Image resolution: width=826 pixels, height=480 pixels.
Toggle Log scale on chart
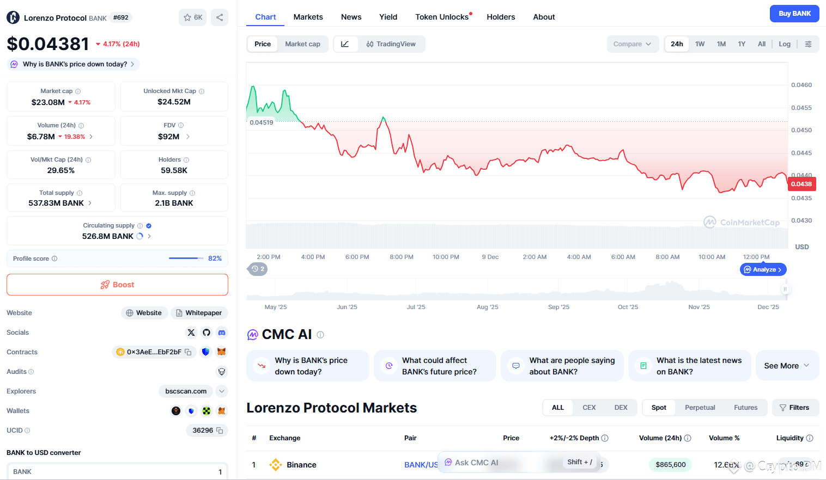click(x=785, y=44)
